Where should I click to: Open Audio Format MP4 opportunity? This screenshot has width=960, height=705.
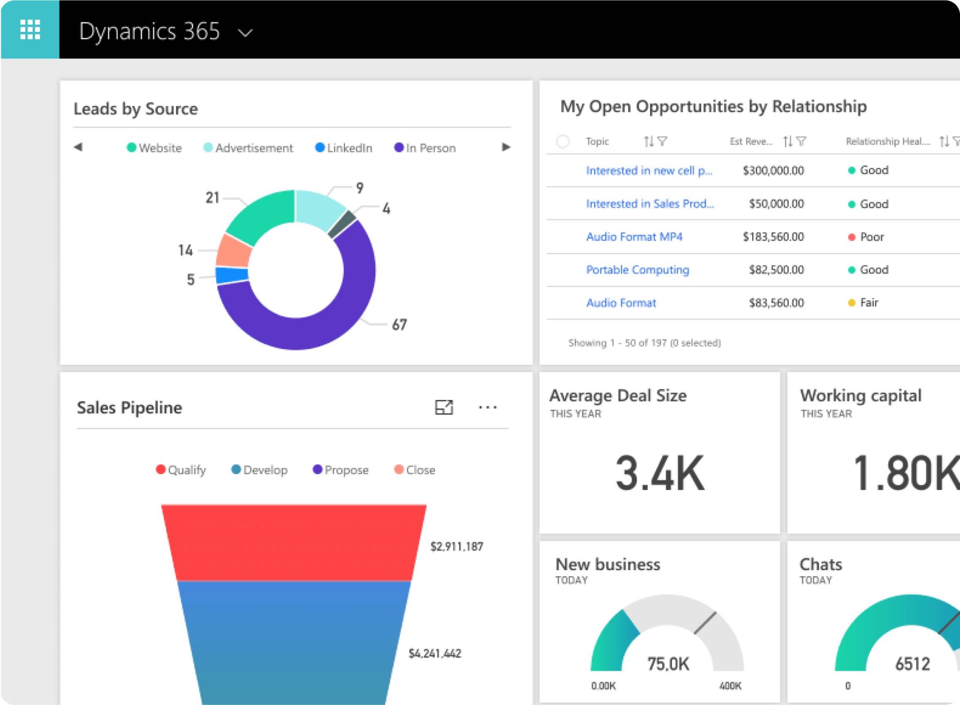tap(634, 237)
